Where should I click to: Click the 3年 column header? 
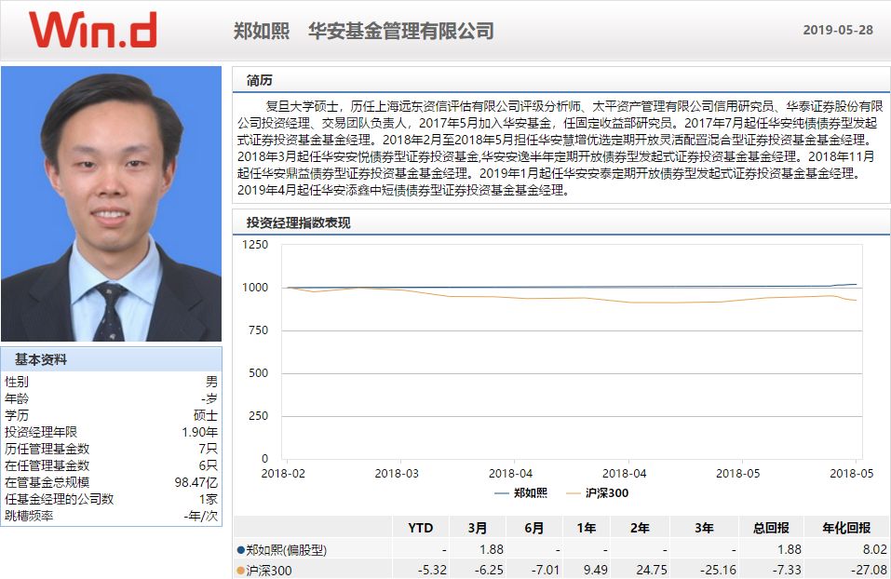tap(704, 528)
